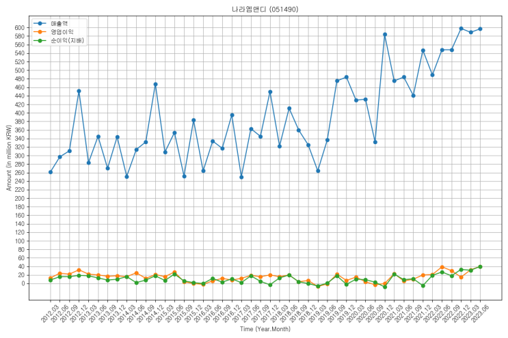Select the 순이익(지배) legend label

coord(68,40)
